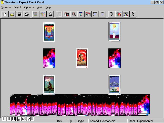
Task: Click the music note sound icon
Action: coord(133,14)
